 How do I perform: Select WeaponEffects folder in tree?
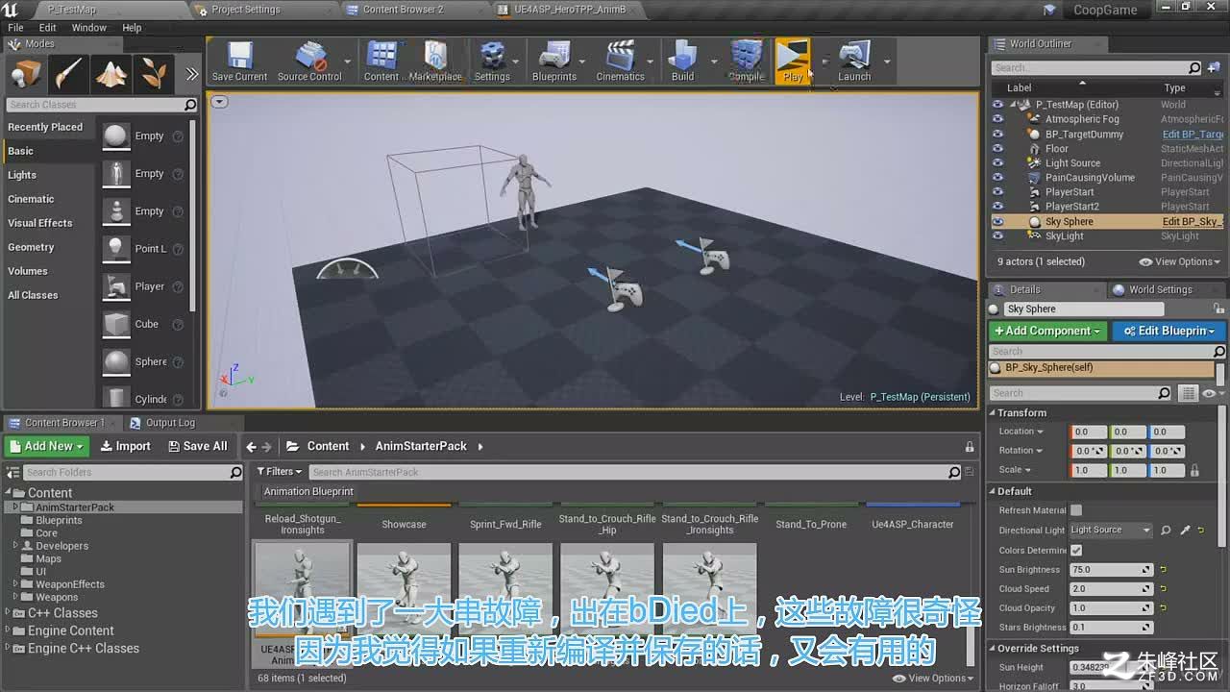coord(70,584)
